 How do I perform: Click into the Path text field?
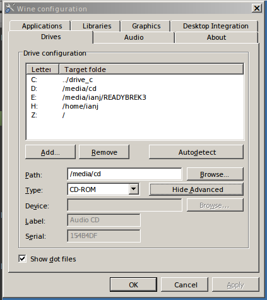pyautogui.click(x=124, y=174)
